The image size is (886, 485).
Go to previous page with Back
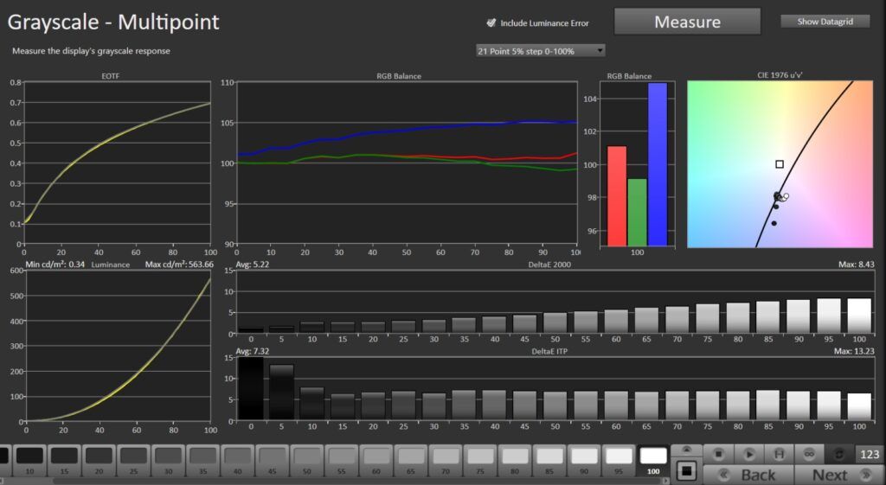coord(748,475)
